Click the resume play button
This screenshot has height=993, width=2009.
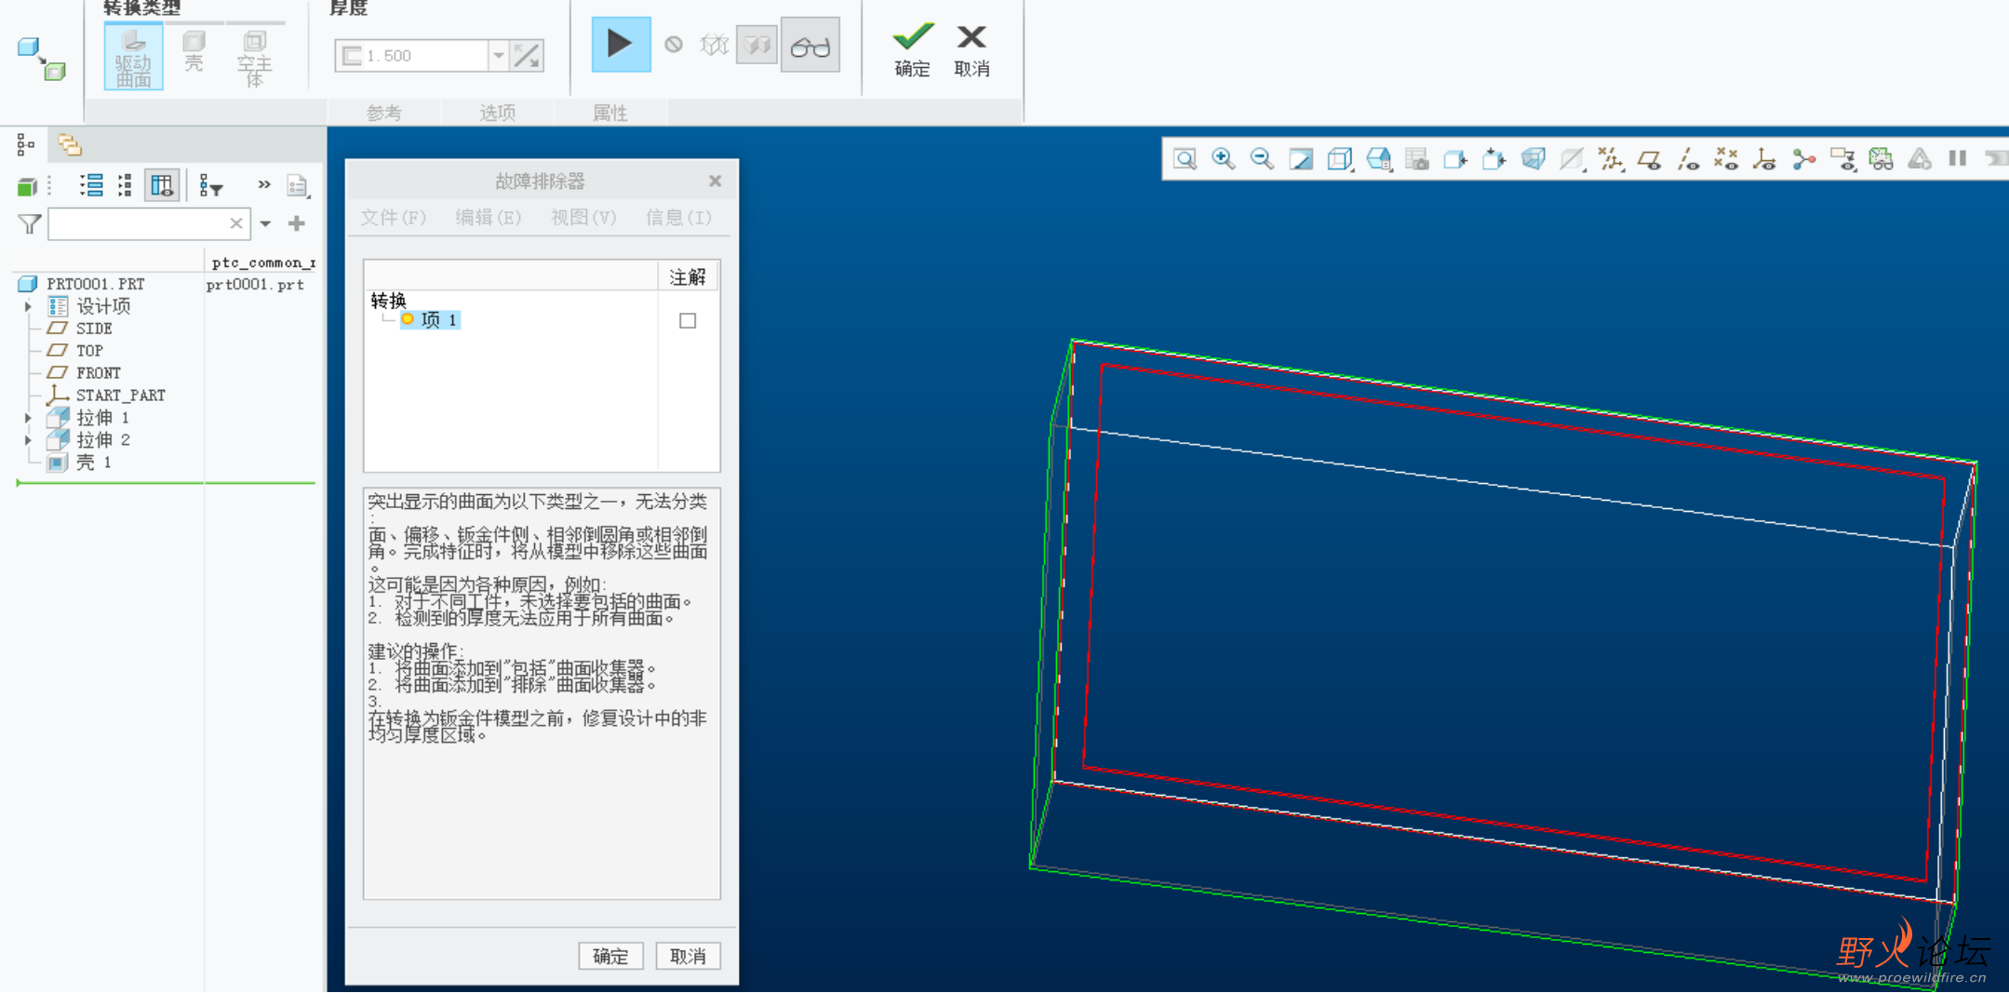click(621, 44)
